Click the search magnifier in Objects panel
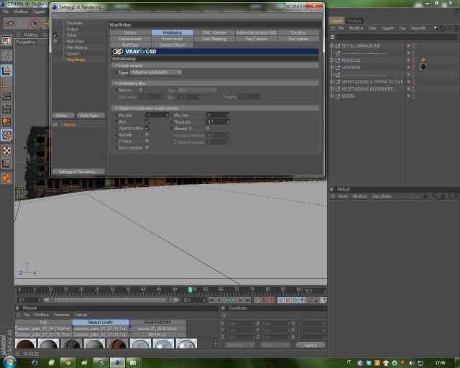This screenshot has width=460, height=368. pos(436,28)
